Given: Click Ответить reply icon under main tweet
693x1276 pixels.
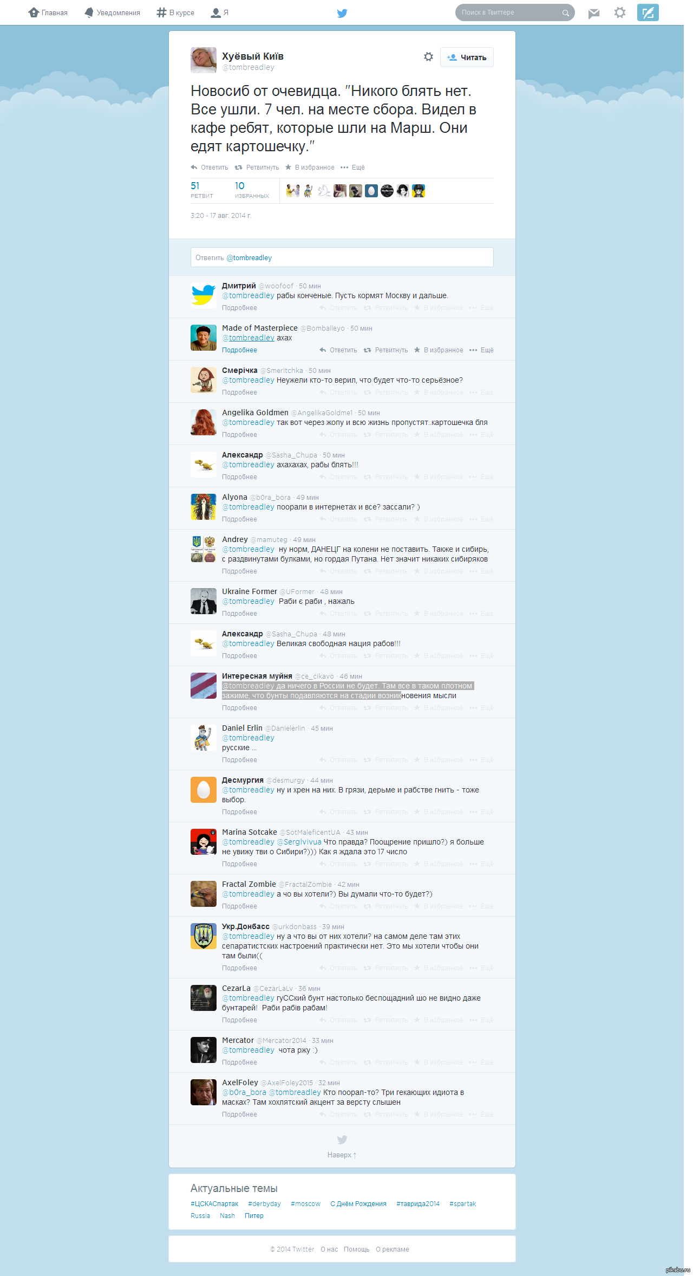Looking at the screenshot, I should pyautogui.click(x=210, y=167).
